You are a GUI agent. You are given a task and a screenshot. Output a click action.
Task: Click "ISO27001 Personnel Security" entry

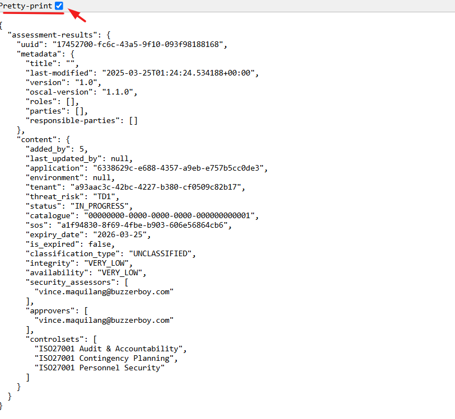point(100,368)
